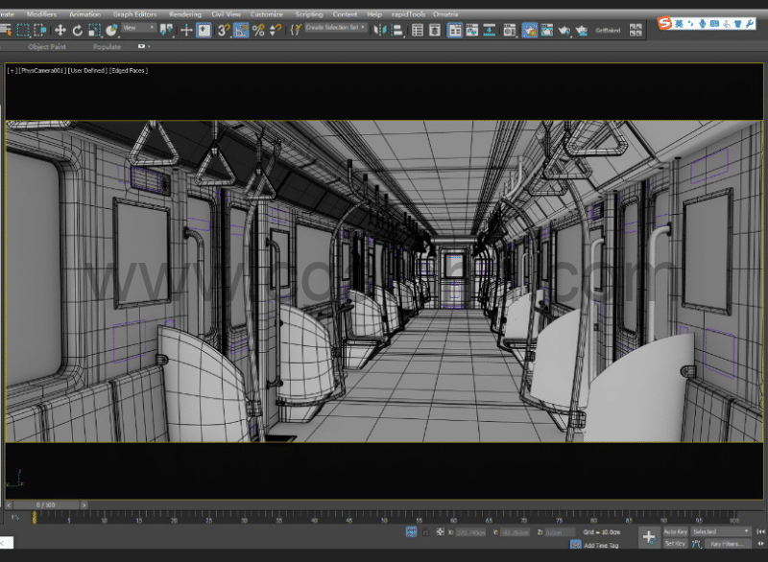Click the Key Filters button
768x562 pixels.
click(x=726, y=544)
